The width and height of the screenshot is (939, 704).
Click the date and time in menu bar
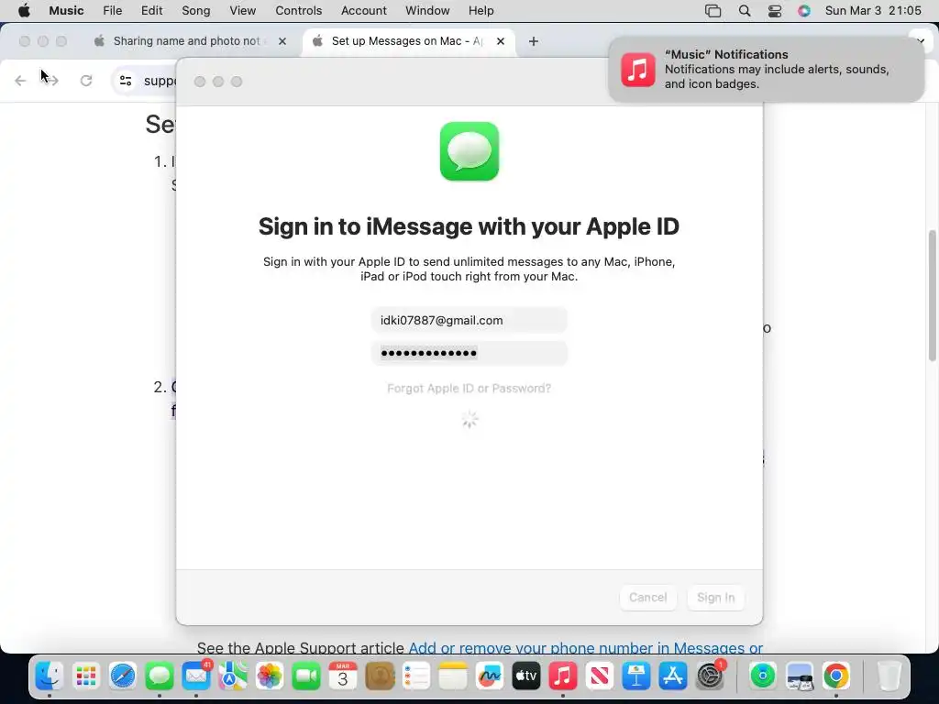pos(873,11)
